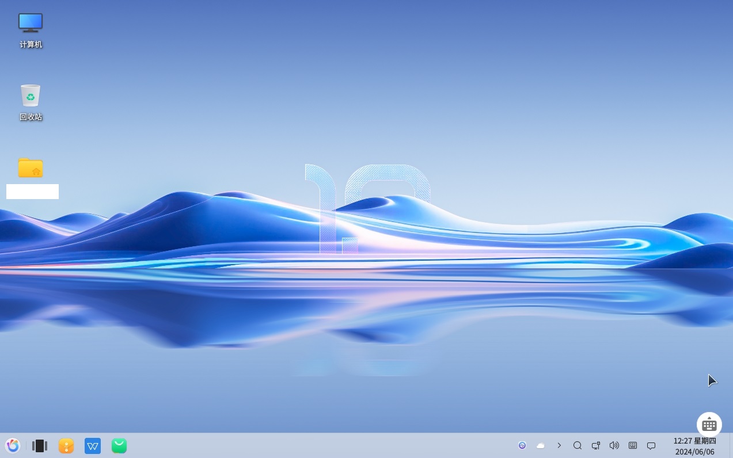Select the home folder desktop icon

click(31, 167)
